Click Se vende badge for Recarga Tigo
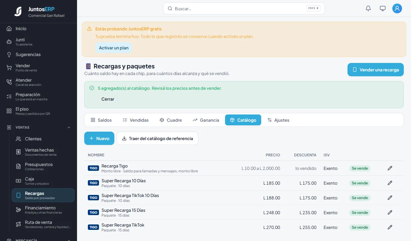Viewport: 411px width, 241px height. pos(360,168)
